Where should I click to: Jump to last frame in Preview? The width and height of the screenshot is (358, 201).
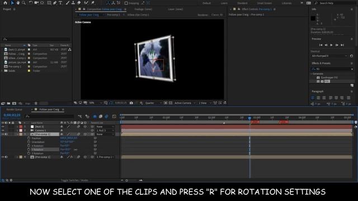tap(342, 45)
